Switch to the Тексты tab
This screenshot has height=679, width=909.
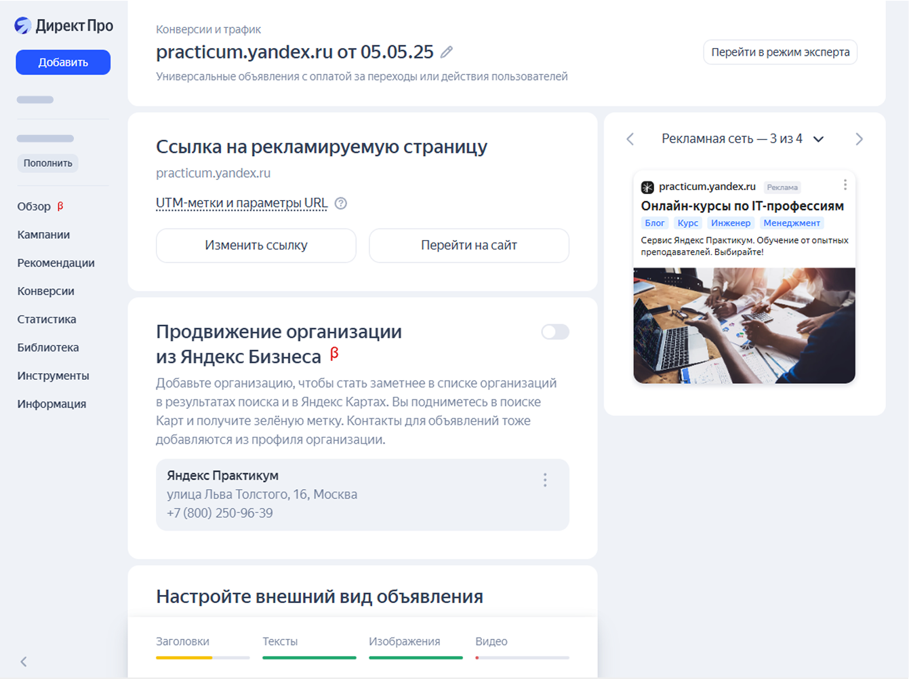(280, 642)
